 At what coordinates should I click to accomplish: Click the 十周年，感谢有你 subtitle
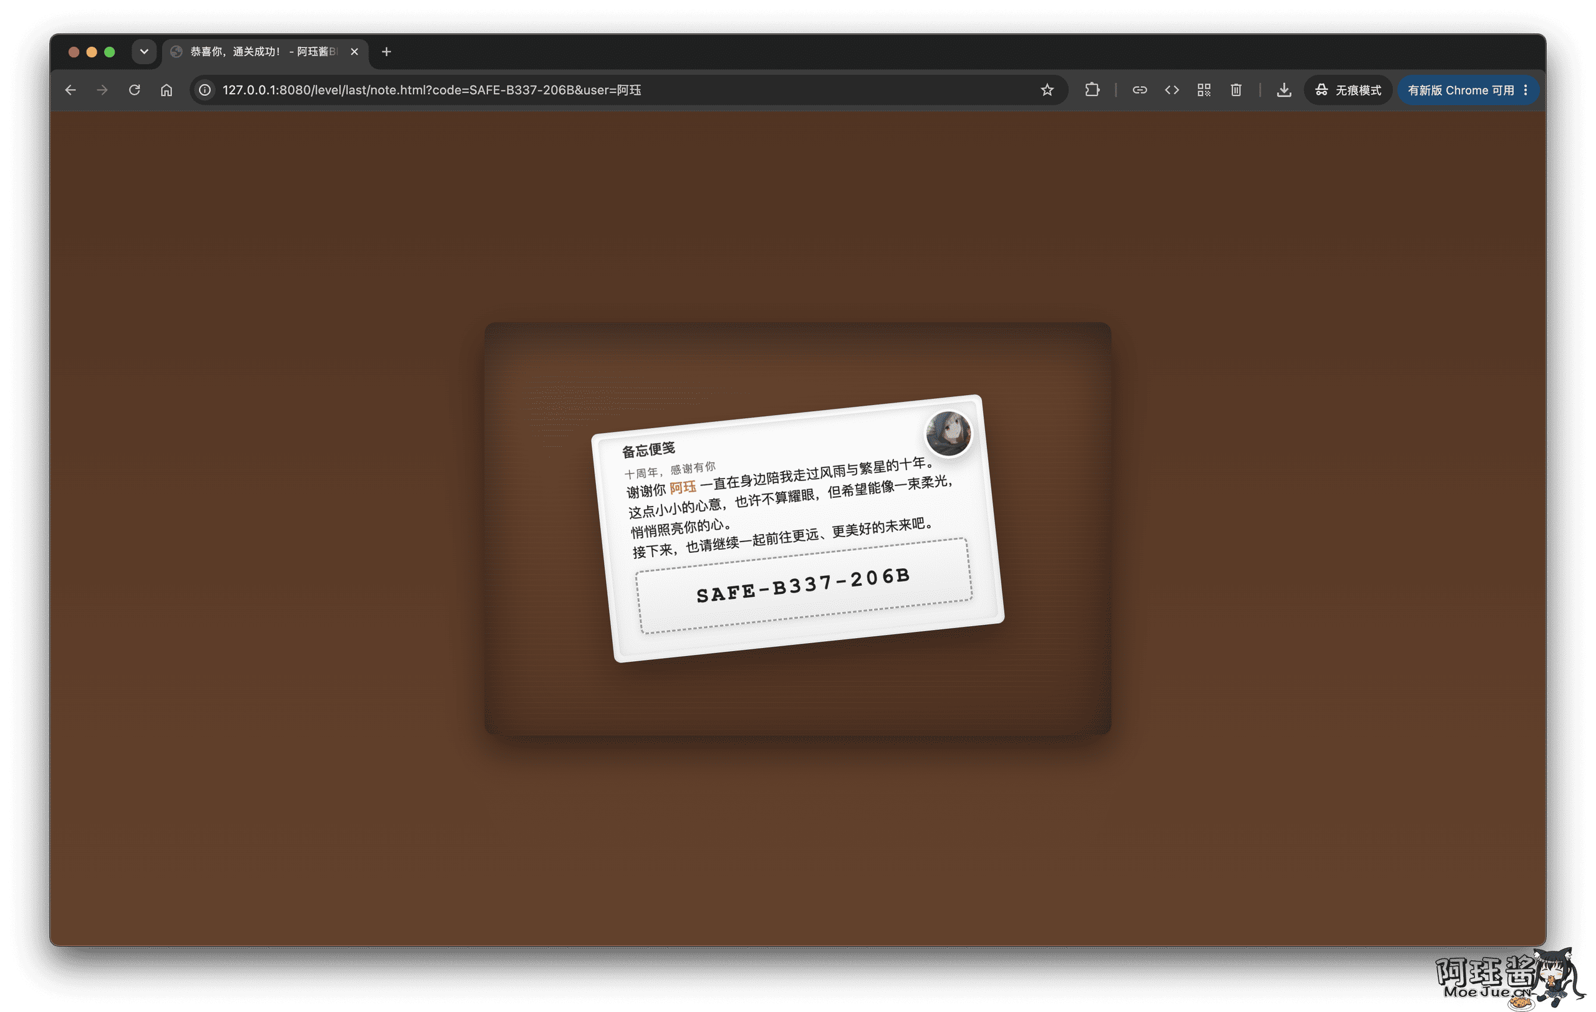click(x=670, y=470)
